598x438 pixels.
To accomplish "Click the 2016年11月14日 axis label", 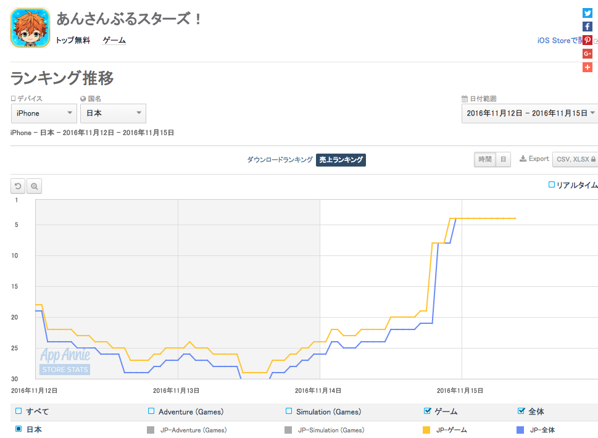I will click(318, 390).
